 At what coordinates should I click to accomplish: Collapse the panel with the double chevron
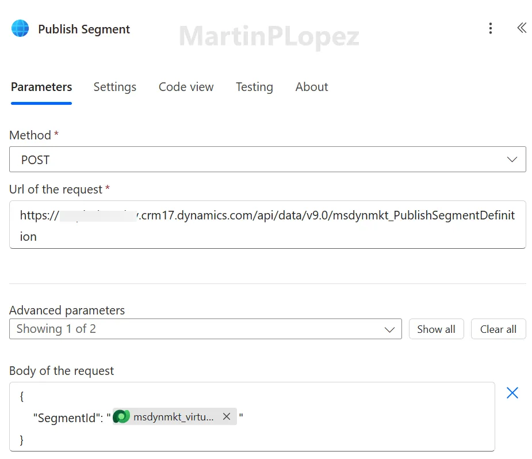tap(522, 28)
